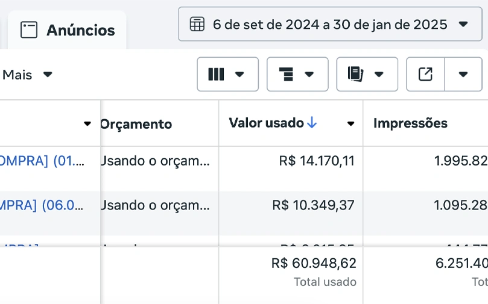Click the calendar icon in date range
Screen dimensions: 488x304
tap(197, 24)
